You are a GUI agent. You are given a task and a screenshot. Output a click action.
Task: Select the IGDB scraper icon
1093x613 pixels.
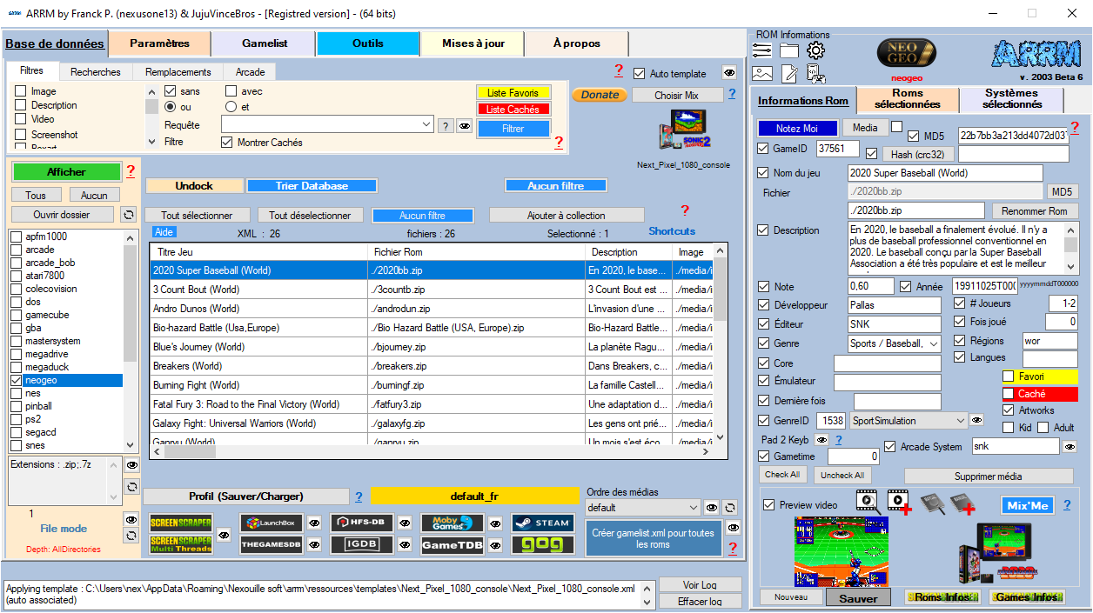361,545
